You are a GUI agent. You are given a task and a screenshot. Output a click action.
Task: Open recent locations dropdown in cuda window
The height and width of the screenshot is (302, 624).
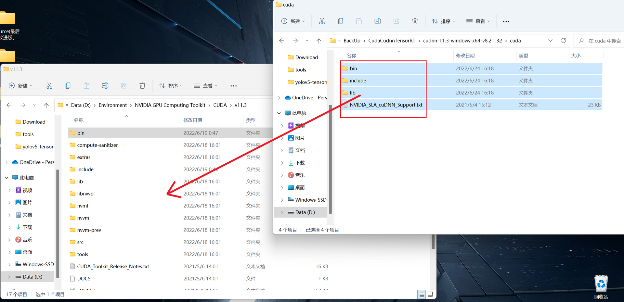tap(306, 41)
